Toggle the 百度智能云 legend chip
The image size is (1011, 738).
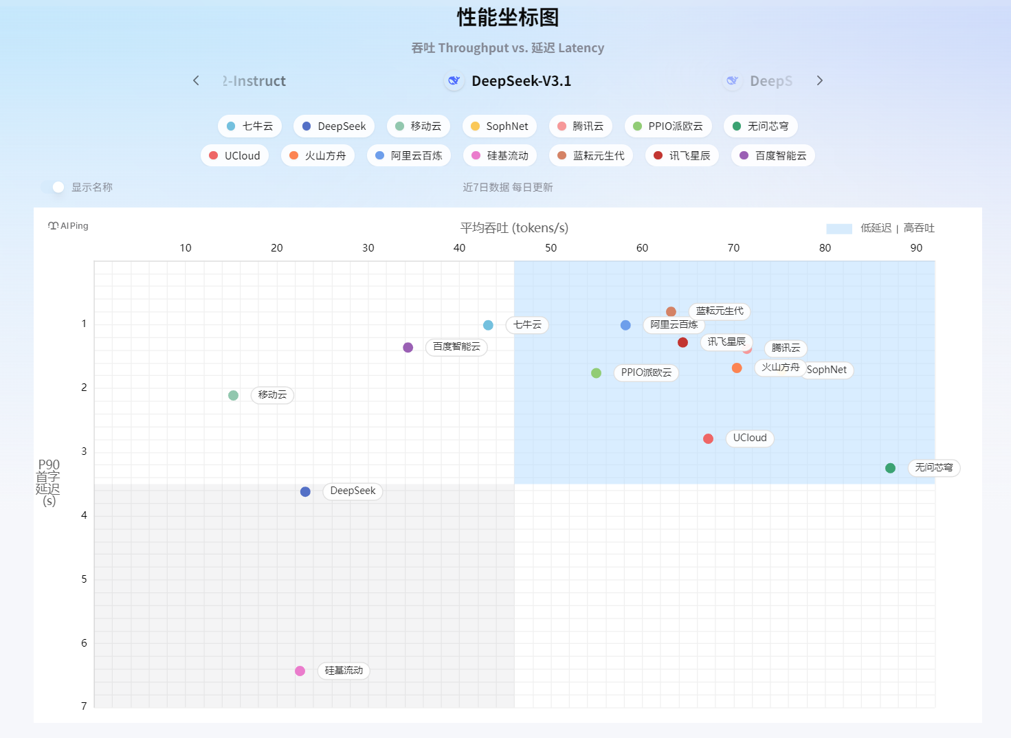773,156
